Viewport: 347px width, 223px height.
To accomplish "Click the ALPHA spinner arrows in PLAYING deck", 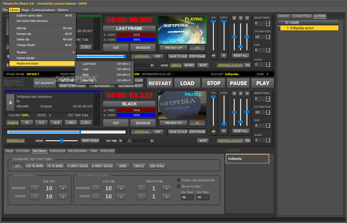I will (x=268, y=65).
